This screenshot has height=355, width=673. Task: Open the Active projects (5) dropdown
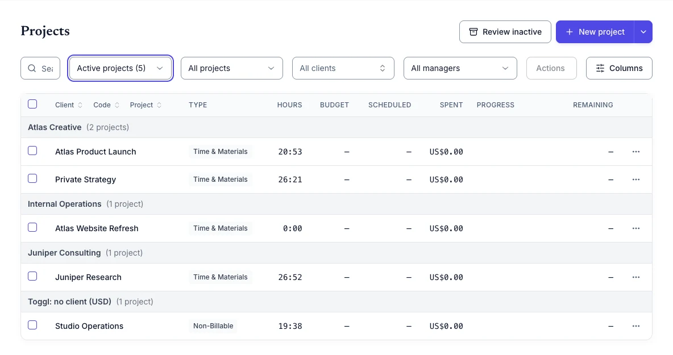coord(120,68)
